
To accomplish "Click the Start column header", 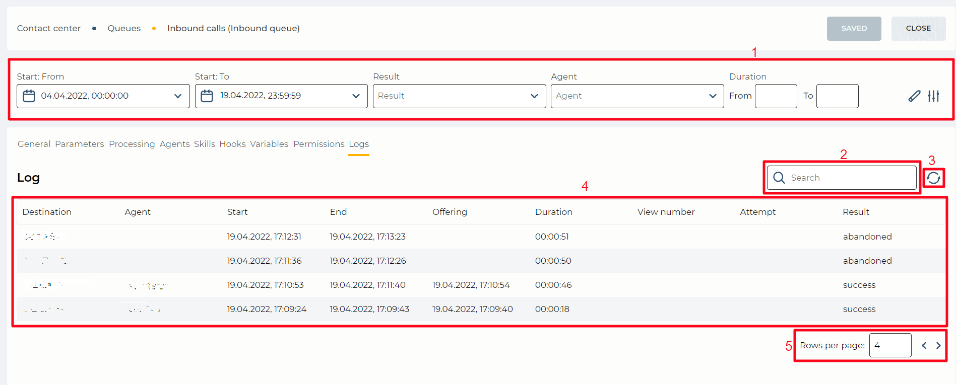I will coord(237,212).
